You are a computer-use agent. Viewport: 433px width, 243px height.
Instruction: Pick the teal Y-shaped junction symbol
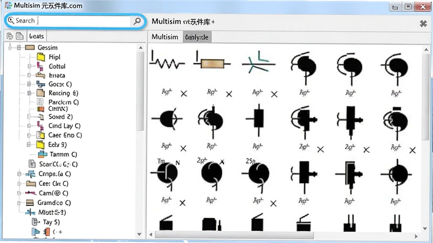[x=259, y=62]
